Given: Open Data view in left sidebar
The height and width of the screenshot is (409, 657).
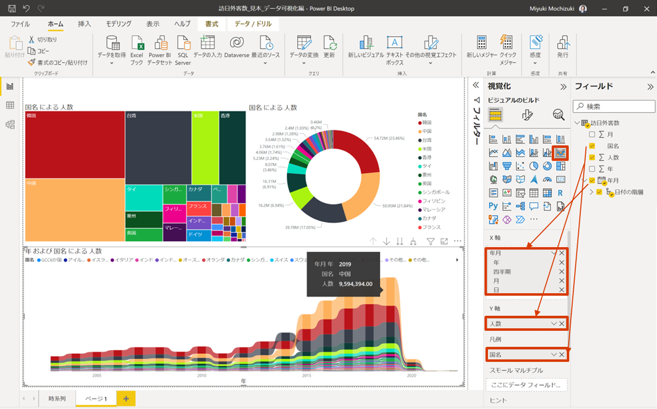Looking at the screenshot, I should coord(10,105).
